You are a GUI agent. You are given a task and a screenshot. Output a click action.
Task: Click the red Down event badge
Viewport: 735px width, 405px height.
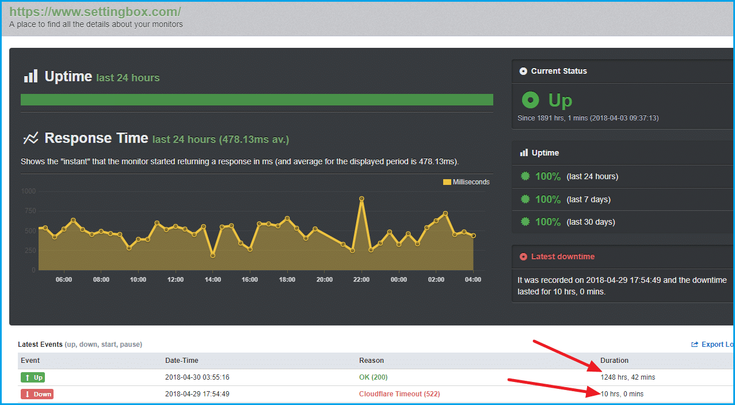[x=37, y=394]
